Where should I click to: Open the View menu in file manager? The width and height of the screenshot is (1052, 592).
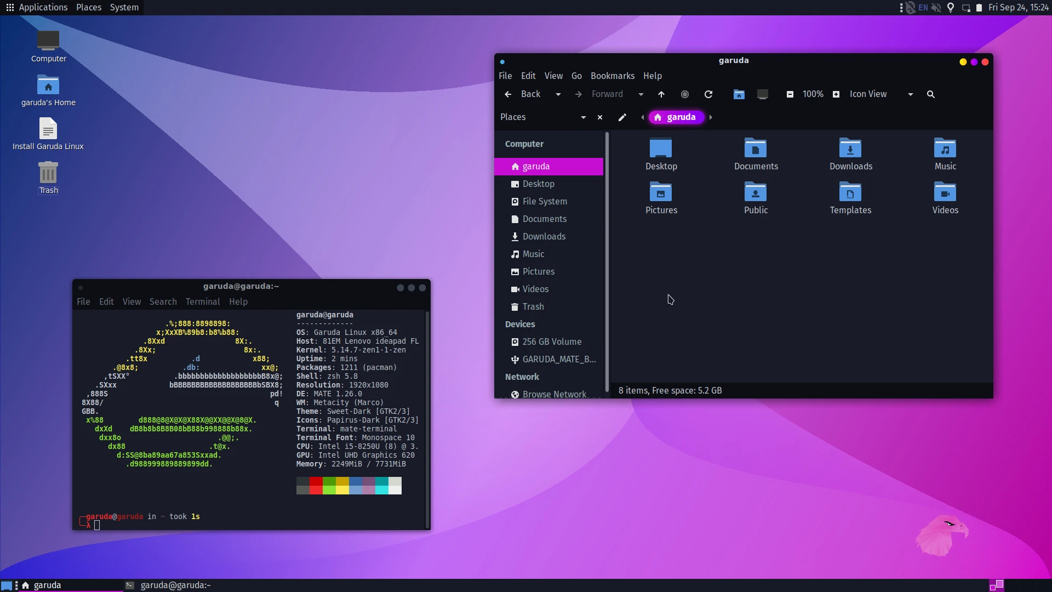[x=553, y=75]
